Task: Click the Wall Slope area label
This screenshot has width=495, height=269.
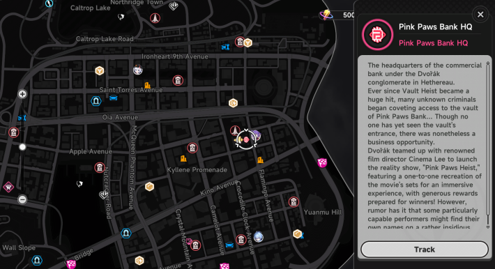Action: pos(19,248)
